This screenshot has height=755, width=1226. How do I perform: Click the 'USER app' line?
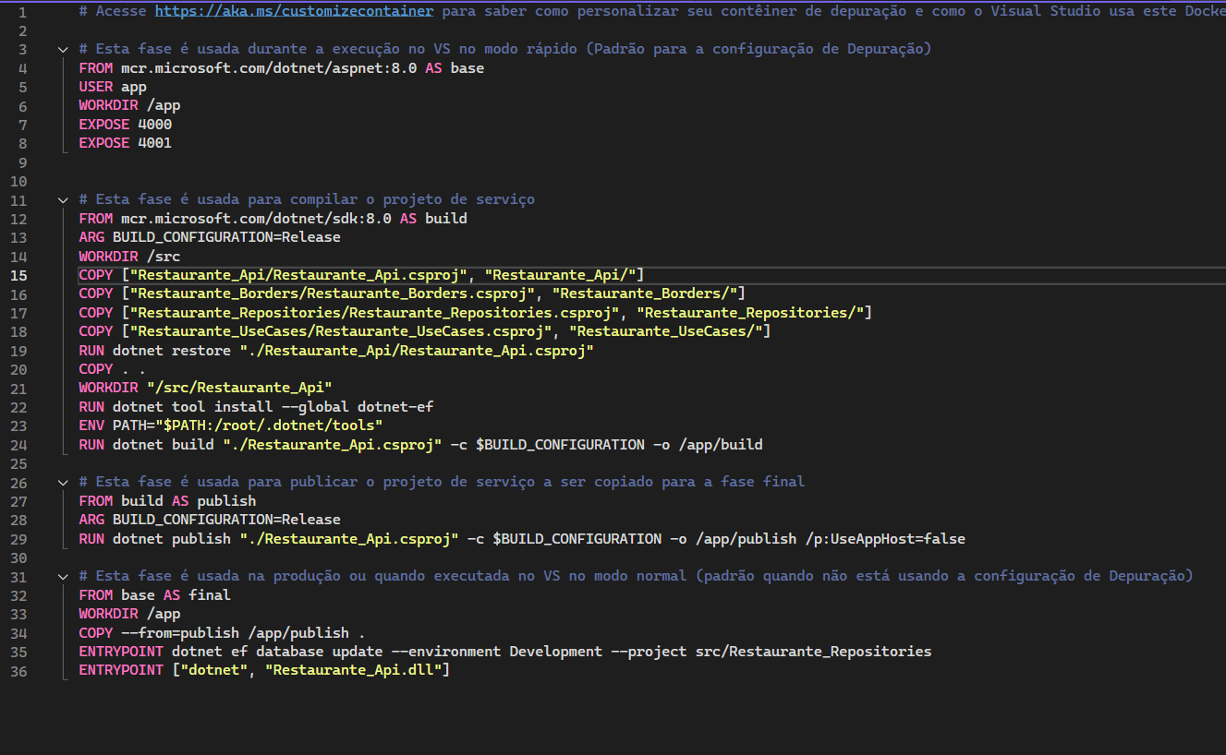tap(113, 87)
